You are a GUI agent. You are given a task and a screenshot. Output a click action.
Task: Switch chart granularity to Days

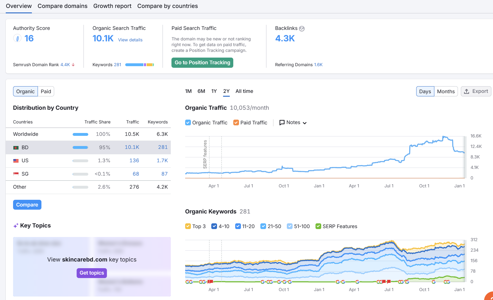[425, 91]
